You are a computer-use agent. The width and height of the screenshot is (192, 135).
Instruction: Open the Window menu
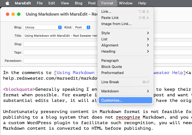[x=126, y=3]
